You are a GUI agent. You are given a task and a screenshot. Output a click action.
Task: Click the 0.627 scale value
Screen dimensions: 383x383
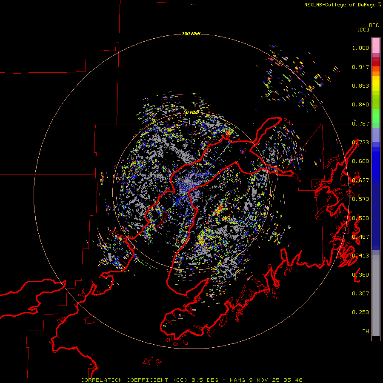(x=360, y=180)
